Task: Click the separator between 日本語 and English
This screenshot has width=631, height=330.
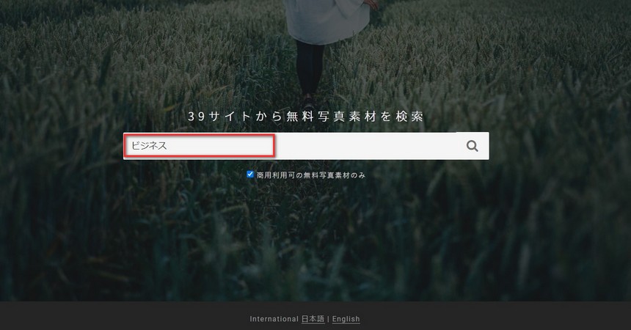Action: click(x=328, y=319)
